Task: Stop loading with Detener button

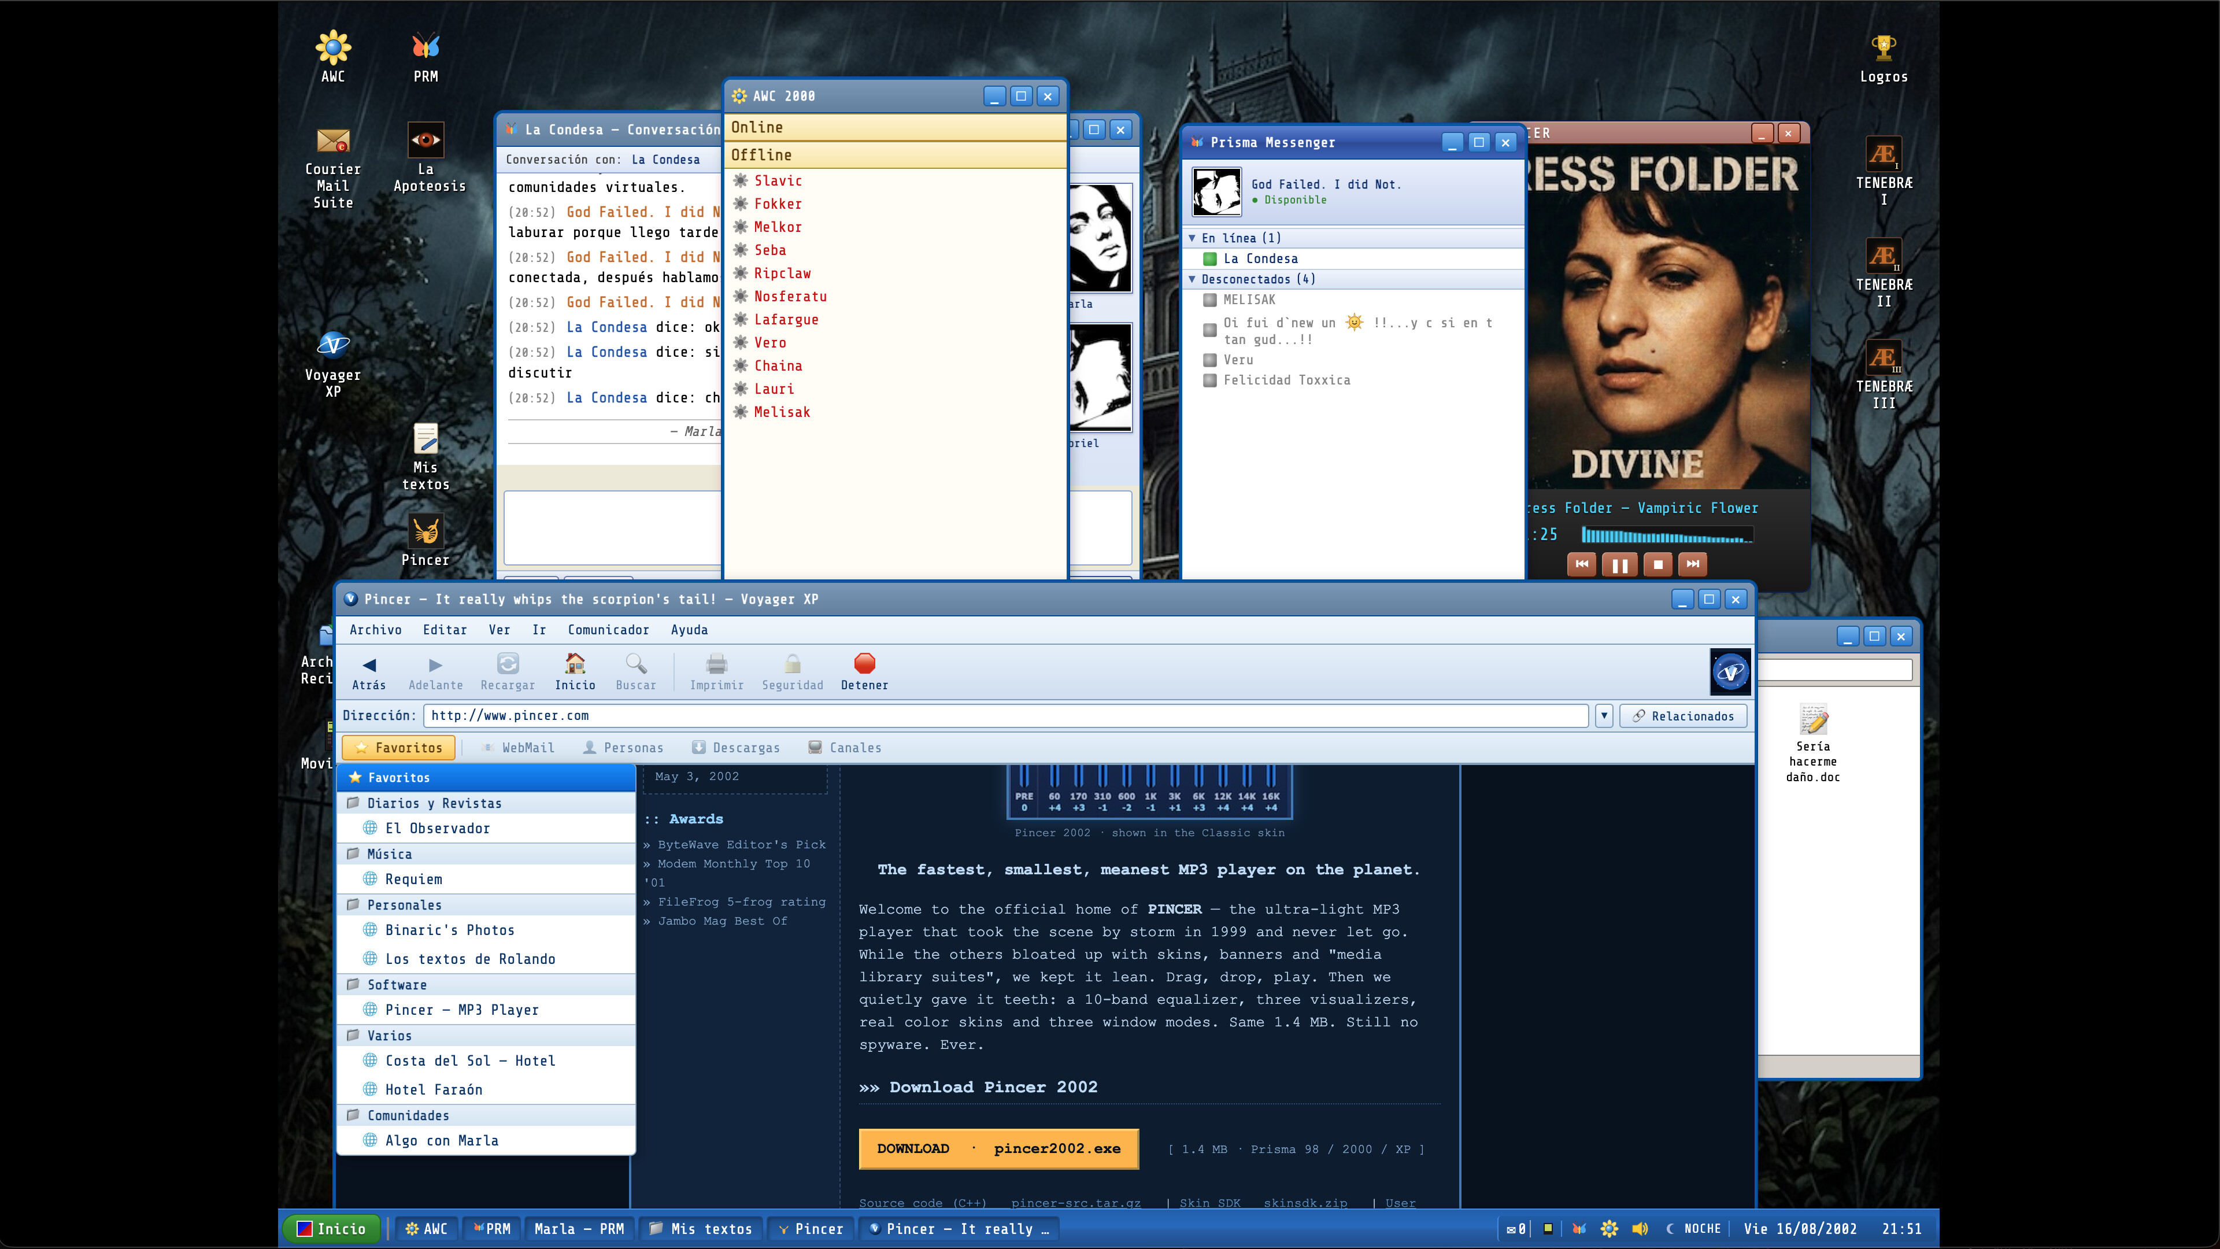Action: point(864,672)
